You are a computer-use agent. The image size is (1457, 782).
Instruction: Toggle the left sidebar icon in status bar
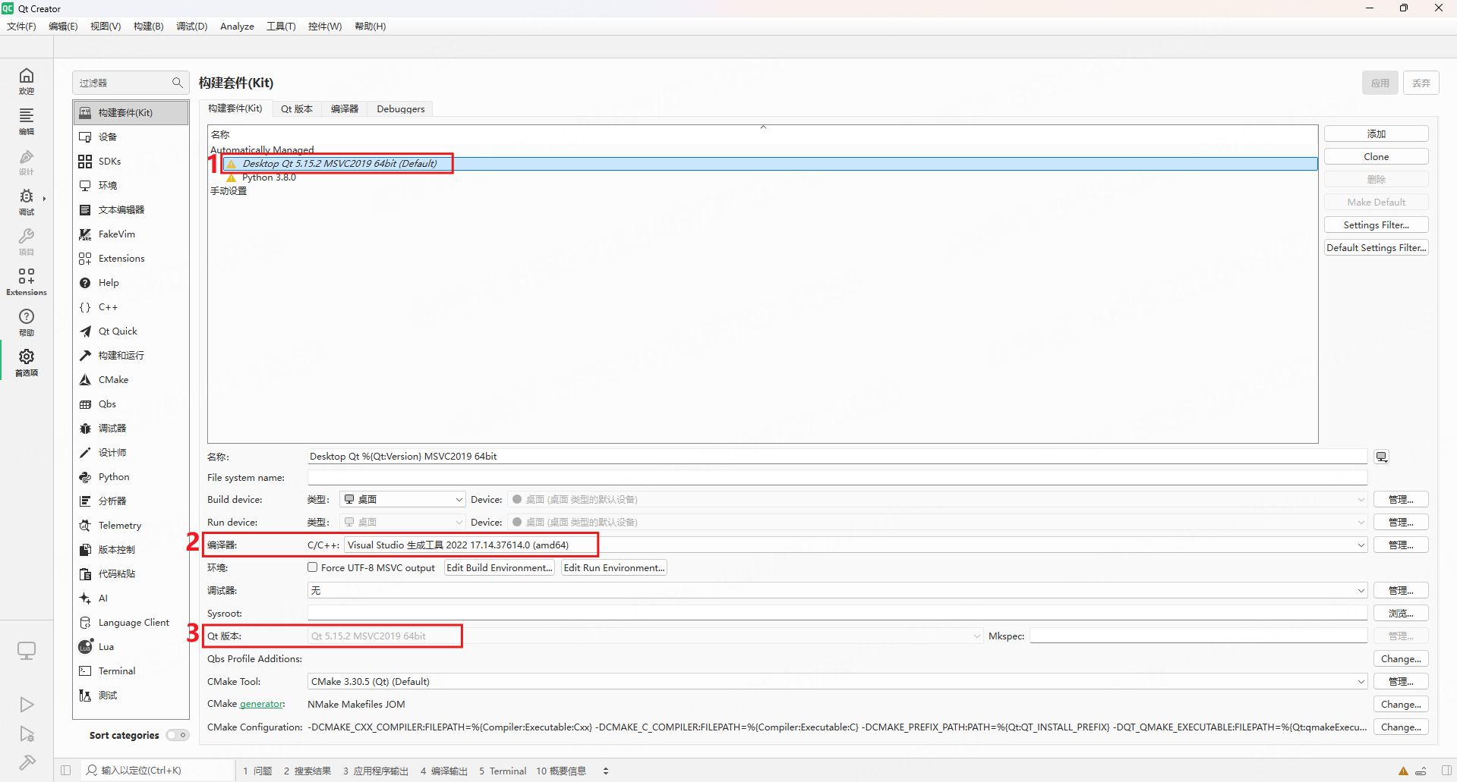(66, 771)
